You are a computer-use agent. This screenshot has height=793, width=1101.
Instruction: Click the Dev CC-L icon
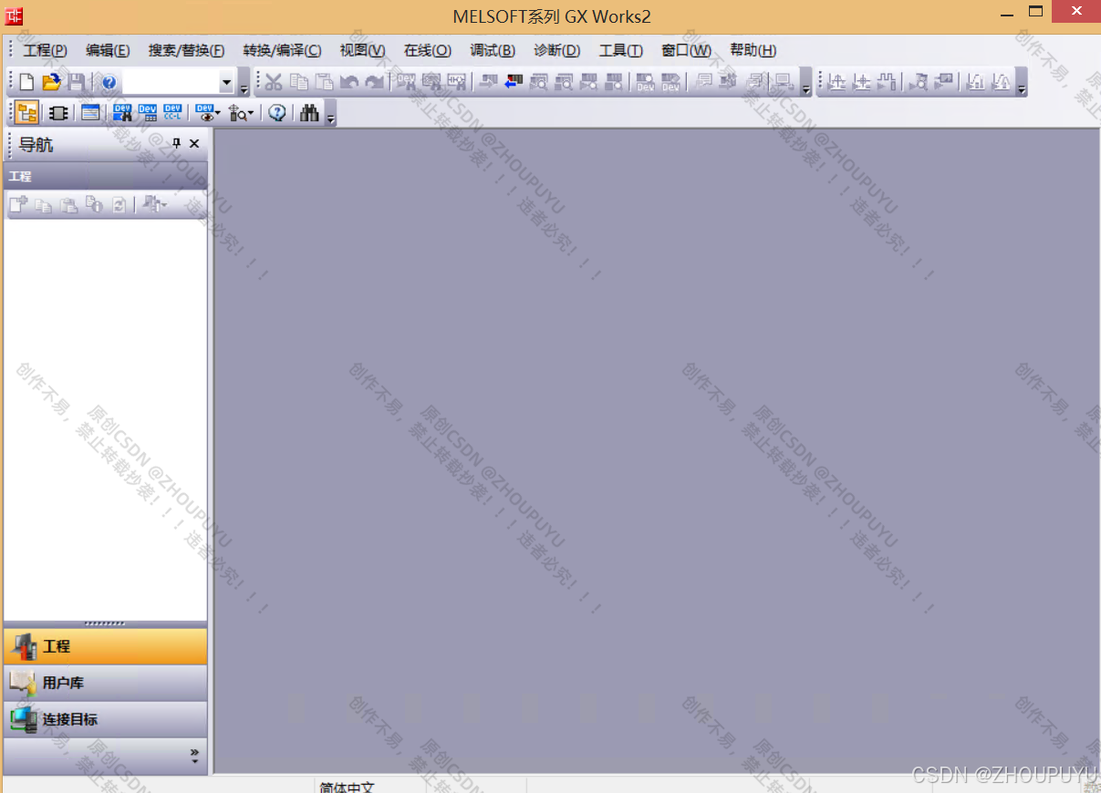point(173,113)
